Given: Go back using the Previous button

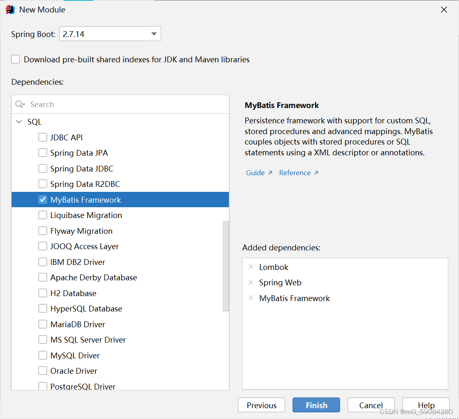Looking at the screenshot, I should pyautogui.click(x=261, y=405).
